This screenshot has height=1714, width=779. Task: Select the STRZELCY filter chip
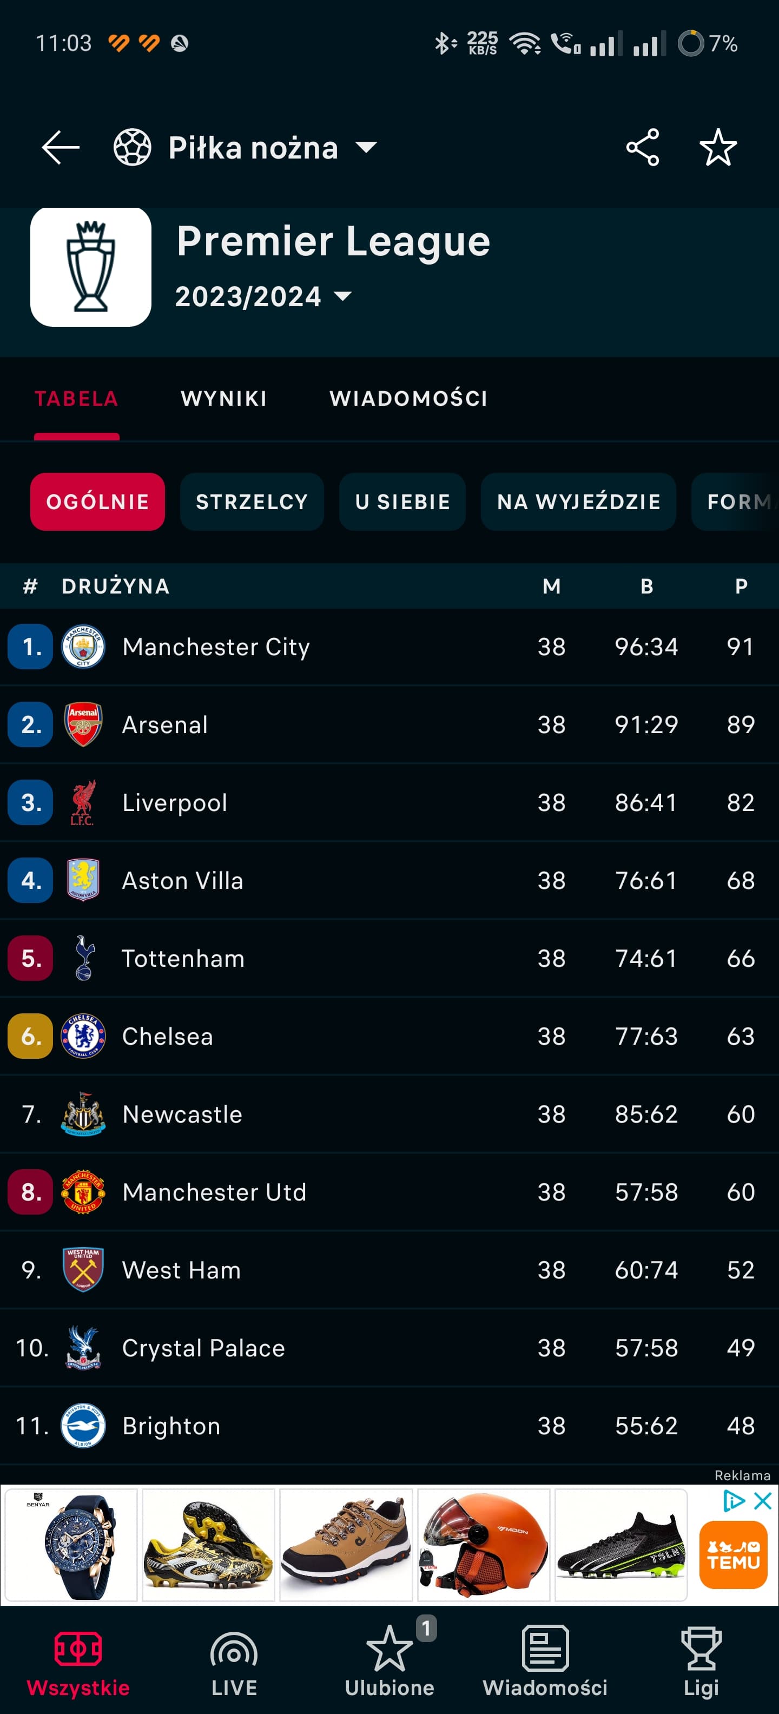252,502
